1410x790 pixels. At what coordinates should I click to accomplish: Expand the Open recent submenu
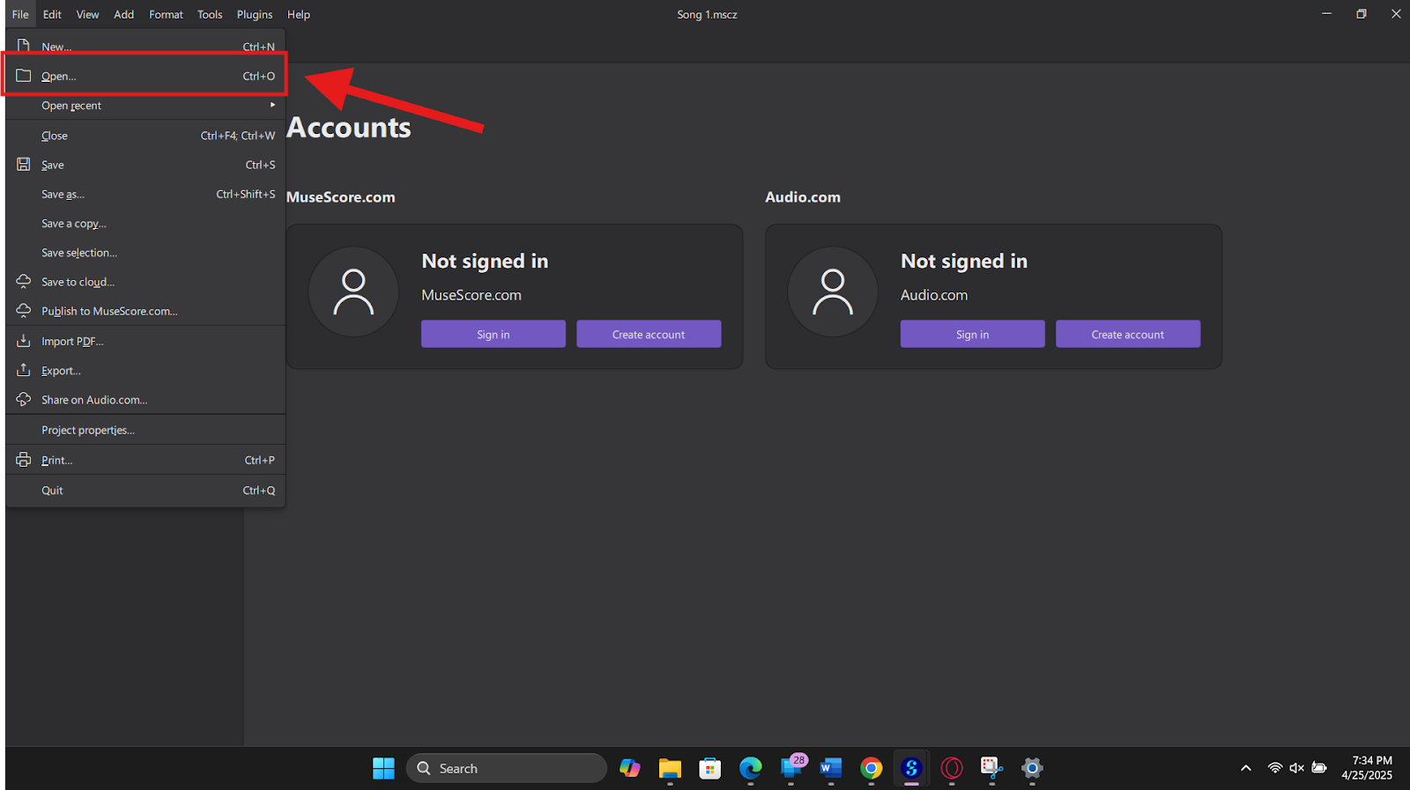(x=145, y=106)
